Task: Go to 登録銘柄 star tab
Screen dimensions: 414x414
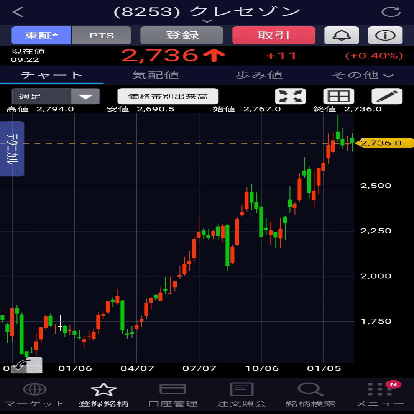Action: [103, 395]
